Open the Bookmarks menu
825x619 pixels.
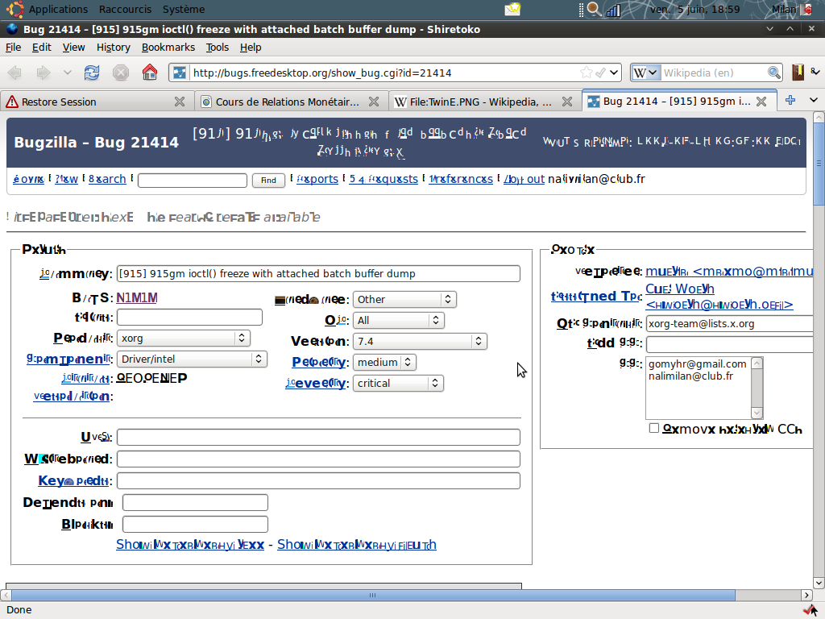point(168,47)
